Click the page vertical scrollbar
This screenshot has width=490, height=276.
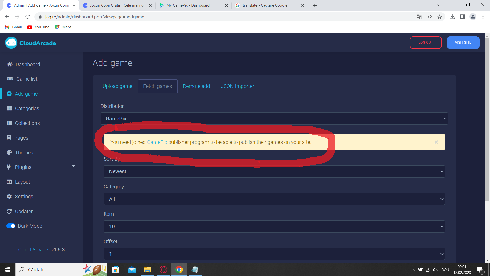coord(487,119)
